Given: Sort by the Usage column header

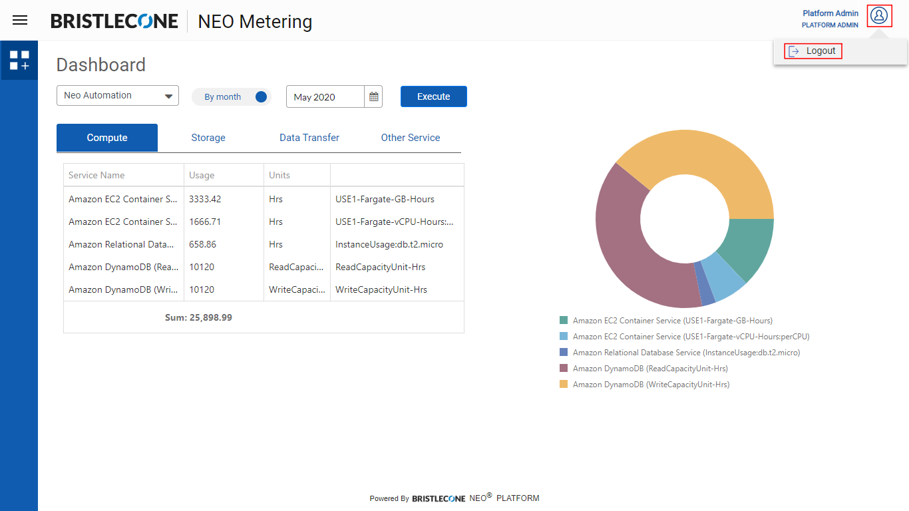Looking at the screenshot, I should tap(202, 176).
